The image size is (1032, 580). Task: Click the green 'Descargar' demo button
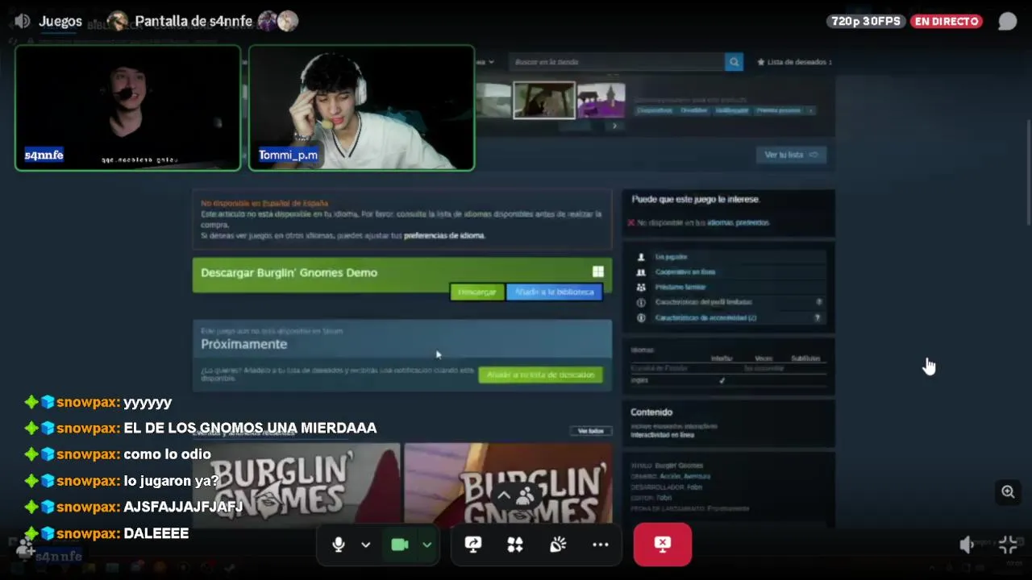click(x=476, y=292)
